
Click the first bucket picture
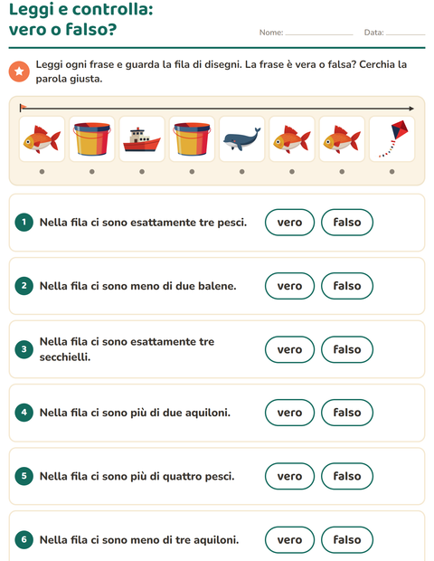(92, 138)
